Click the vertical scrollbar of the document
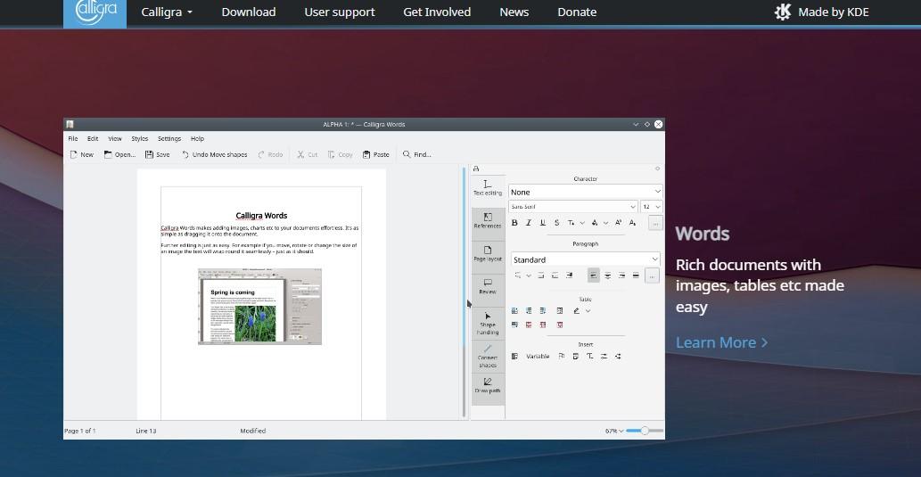 pos(464,292)
